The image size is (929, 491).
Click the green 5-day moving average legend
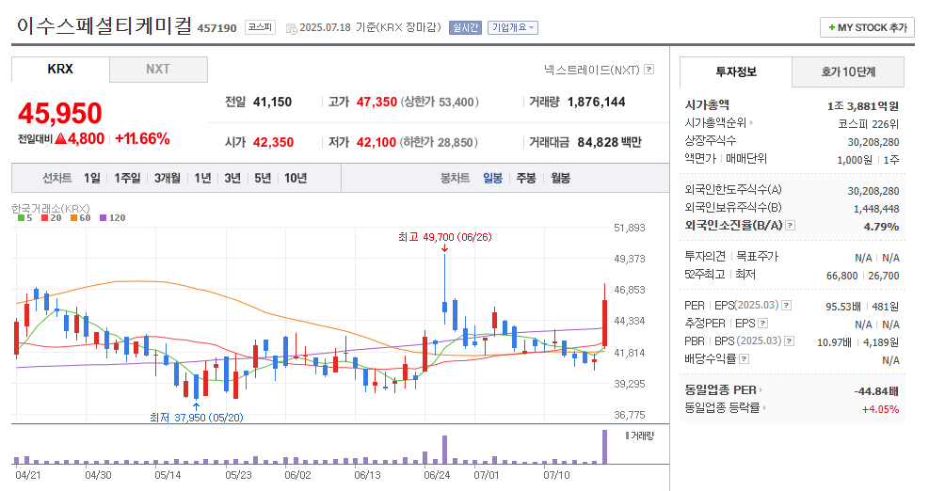click(x=24, y=217)
